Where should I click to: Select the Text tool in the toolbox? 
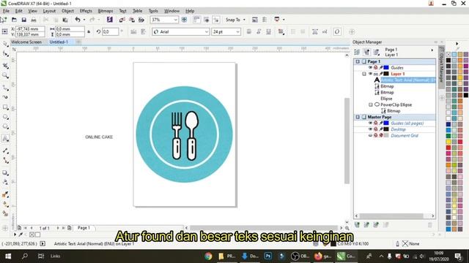click(5, 138)
